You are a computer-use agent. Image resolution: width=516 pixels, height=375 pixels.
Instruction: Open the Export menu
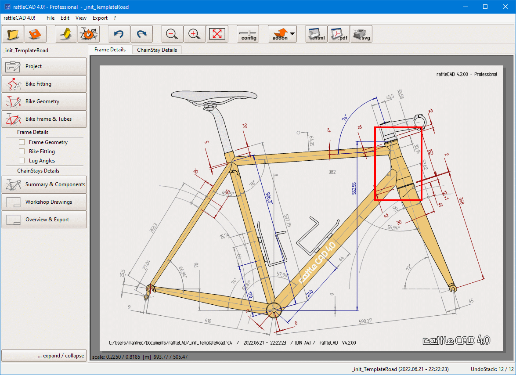click(100, 18)
